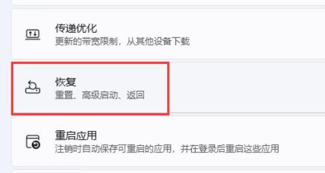Click empty space in the 重启应用 row

(301, 142)
